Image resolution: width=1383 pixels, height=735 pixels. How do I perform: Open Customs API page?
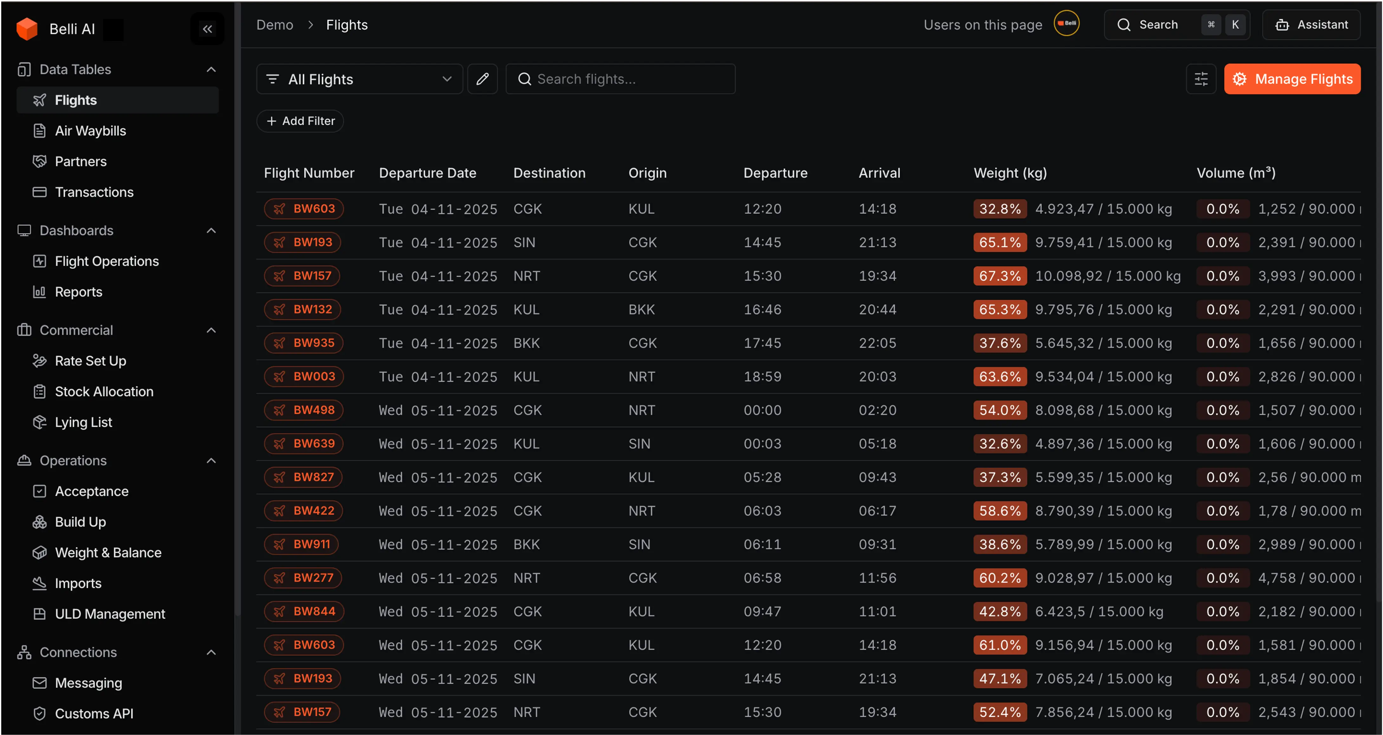pyautogui.click(x=94, y=713)
